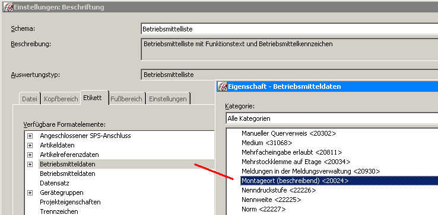Select the Trennzeichen format element
Image resolution: width=438 pixels, height=215 pixels.
[59, 211]
